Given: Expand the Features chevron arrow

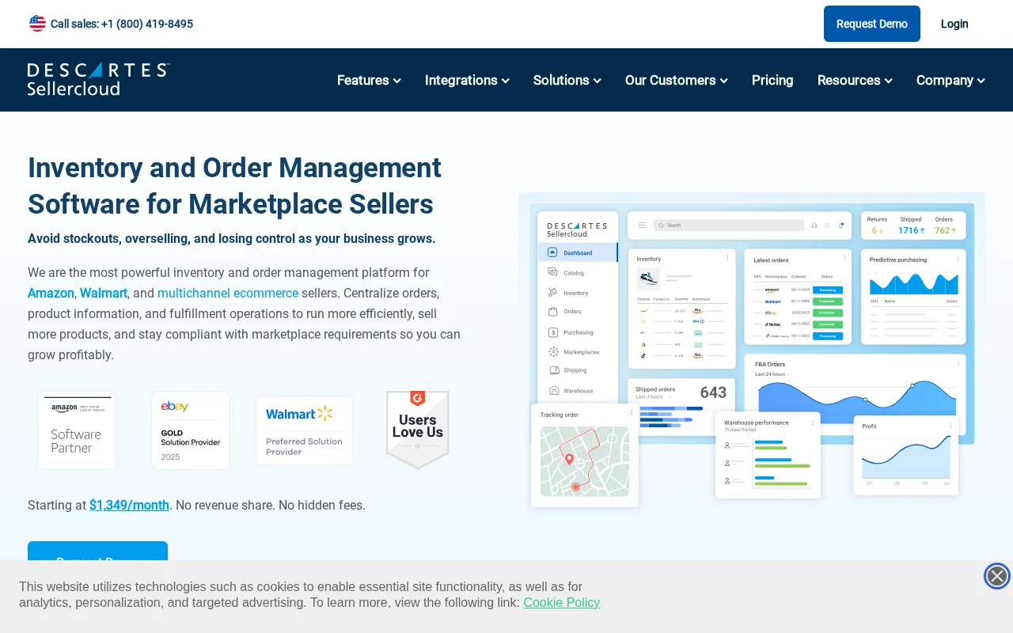Looking at the screenshot, I should point(397,81).
